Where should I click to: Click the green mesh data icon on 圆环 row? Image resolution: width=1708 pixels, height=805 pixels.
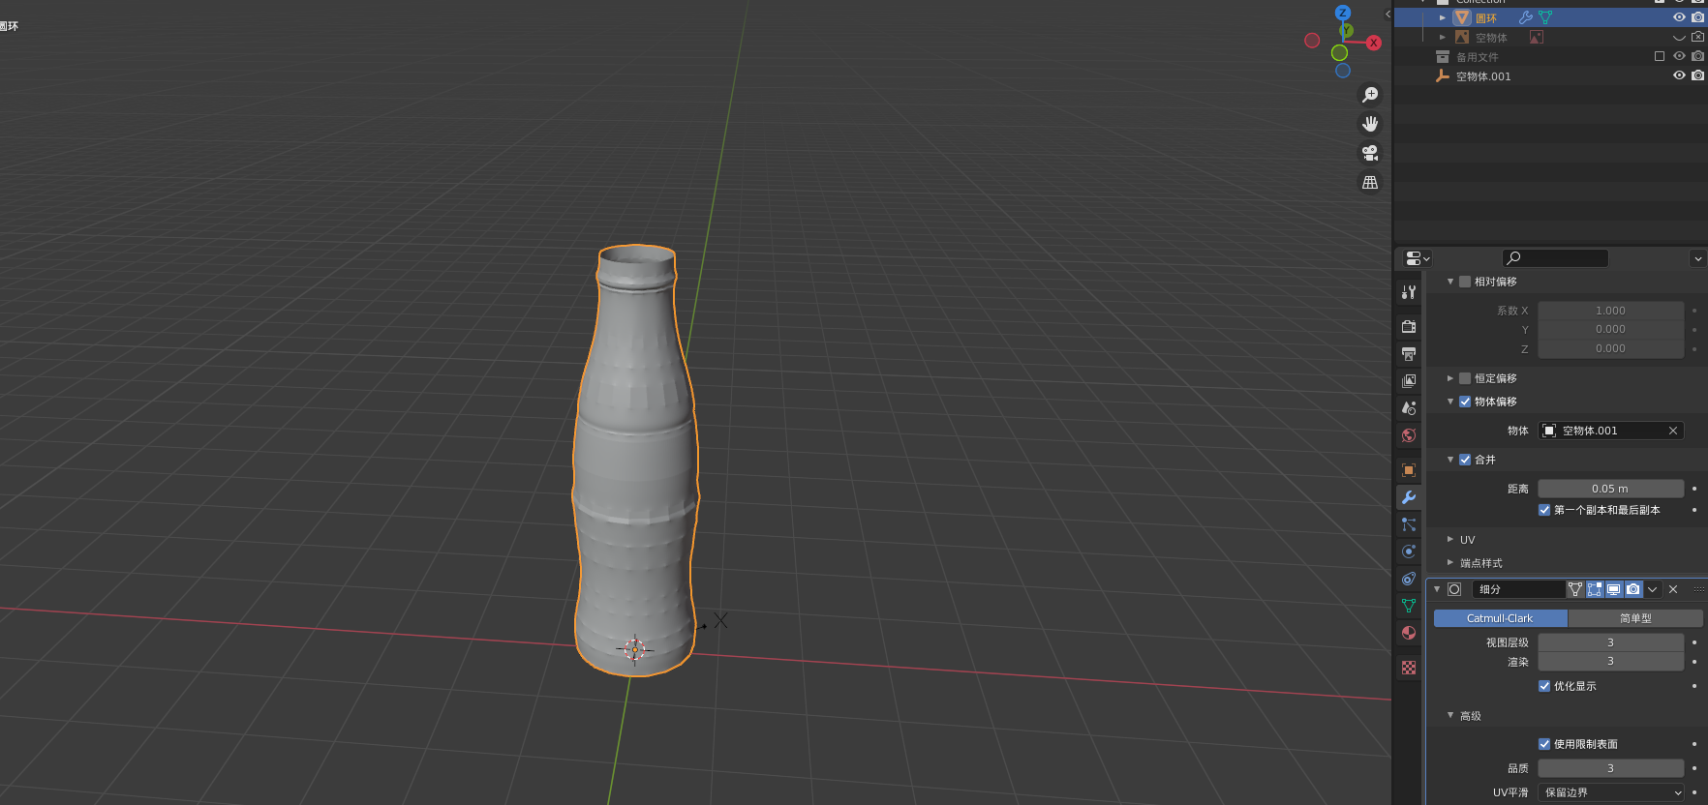point(1545,17)
